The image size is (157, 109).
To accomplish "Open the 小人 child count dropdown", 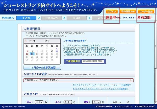I will pyautogui.click(x=68, y=102).
